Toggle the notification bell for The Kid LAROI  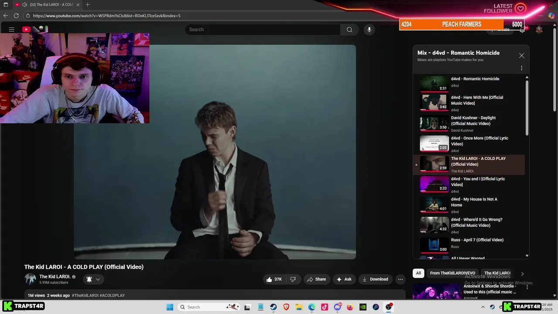(89, 279)
